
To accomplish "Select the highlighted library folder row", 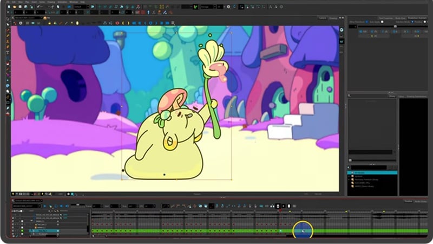I will pyautogui.click(x=372, y=172).
